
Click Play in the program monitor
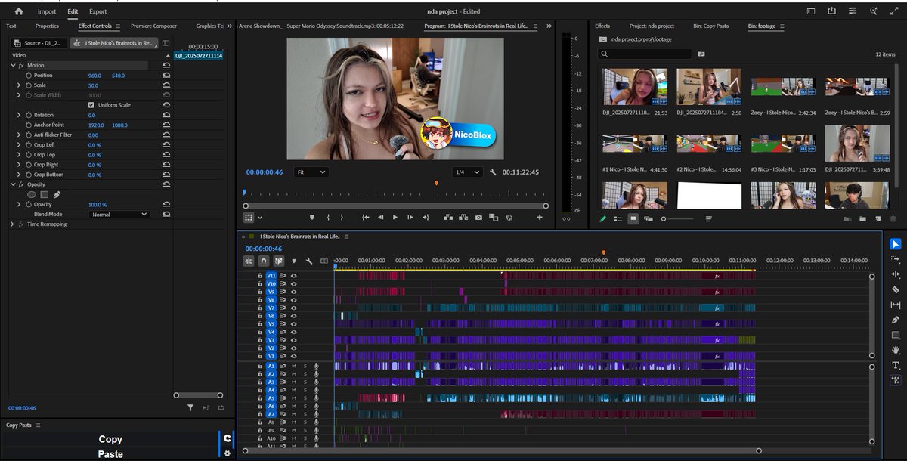tap(395, 218)
